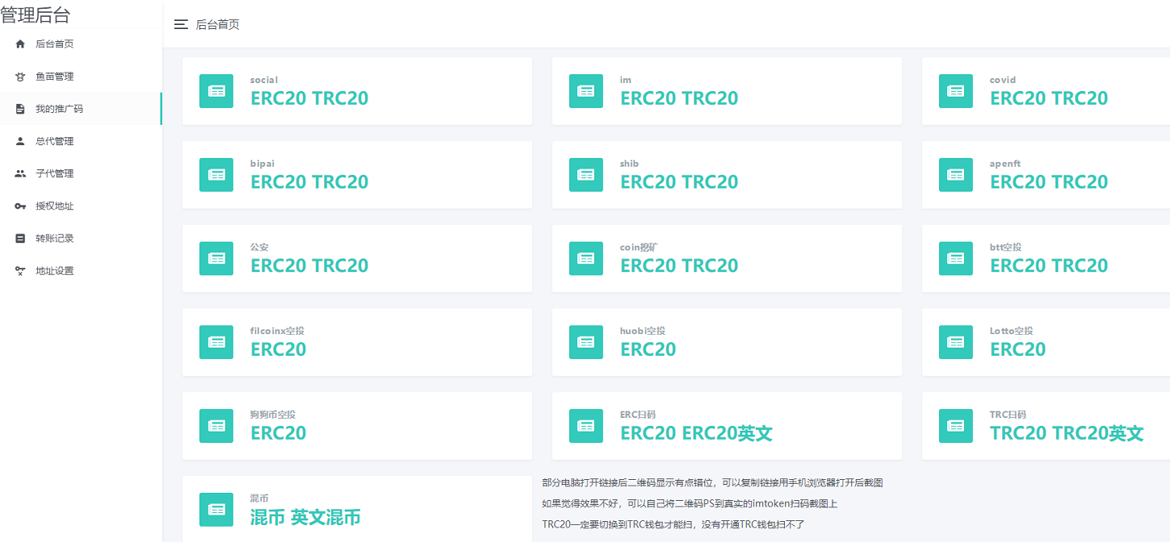Open 后台首页 from the sidebar menu
Image resolution: width=1170 pixels, height=542 pixels.
tap(52, 44)
